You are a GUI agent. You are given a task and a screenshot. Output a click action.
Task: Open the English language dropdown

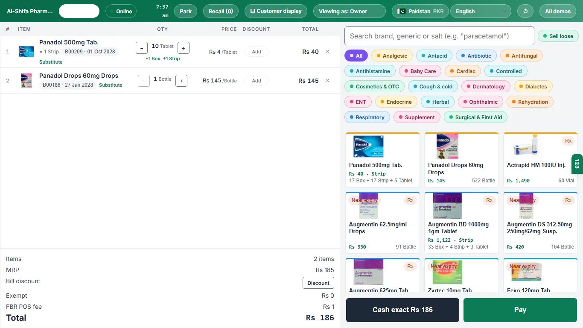pyautogui.click(x=481, y=11)
